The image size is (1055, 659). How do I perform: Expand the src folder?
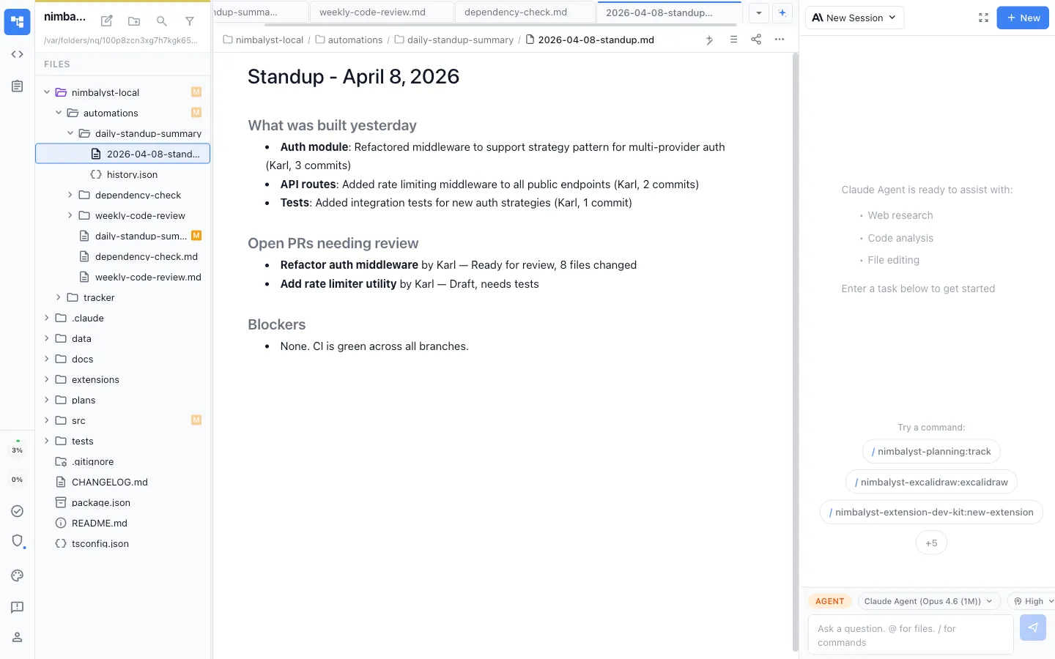coord(47,420)
